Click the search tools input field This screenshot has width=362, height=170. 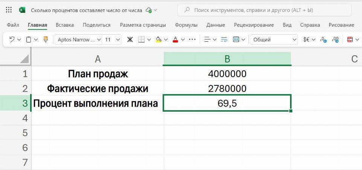coord(264,10)
